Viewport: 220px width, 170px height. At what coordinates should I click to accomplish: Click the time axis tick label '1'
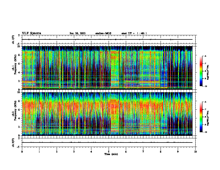[39, 152]
